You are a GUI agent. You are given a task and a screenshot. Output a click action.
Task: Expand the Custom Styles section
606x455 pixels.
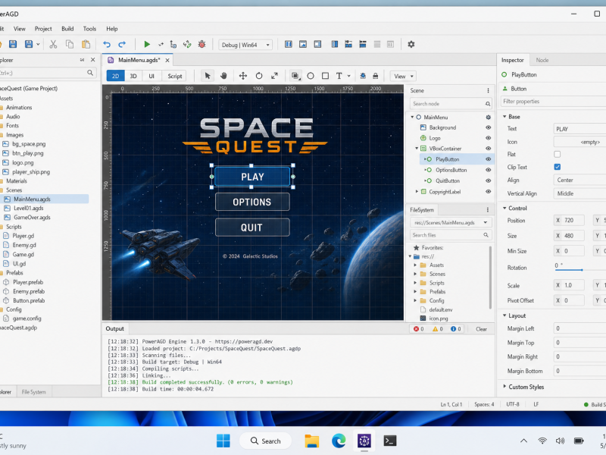click(504, 387)
